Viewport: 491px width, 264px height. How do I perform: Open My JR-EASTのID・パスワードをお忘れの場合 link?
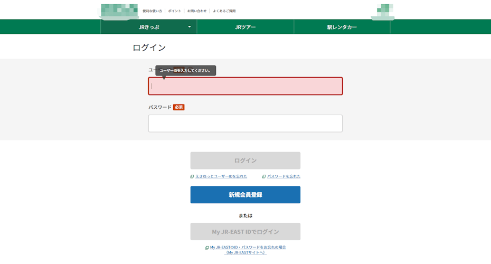click(x=248, y=250)
